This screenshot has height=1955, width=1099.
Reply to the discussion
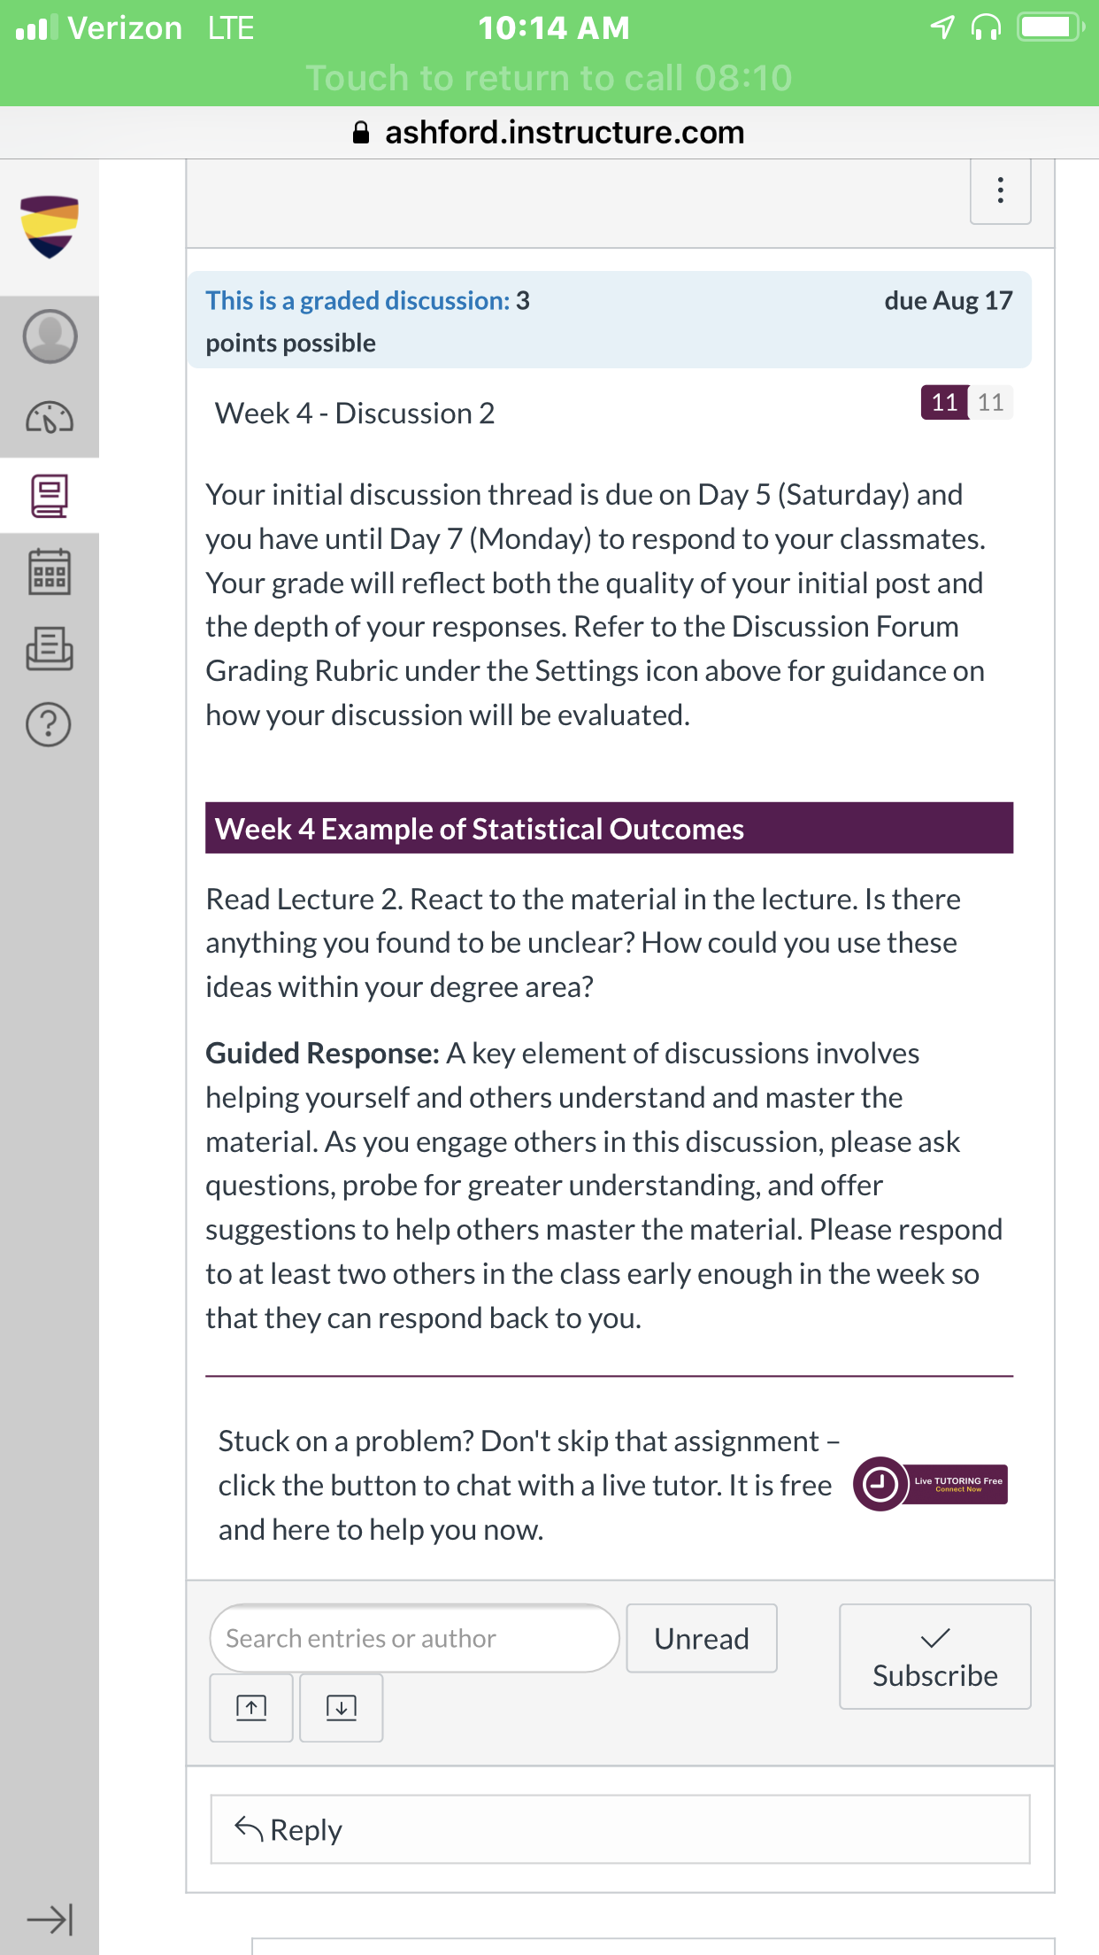[620, 1829]
